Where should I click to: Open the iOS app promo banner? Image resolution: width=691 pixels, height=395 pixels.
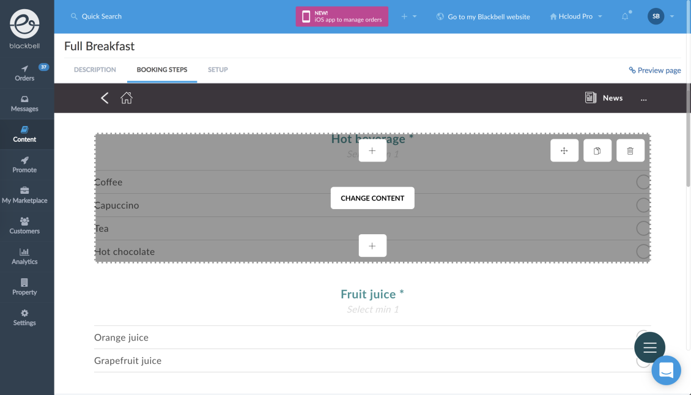point(342,17)
